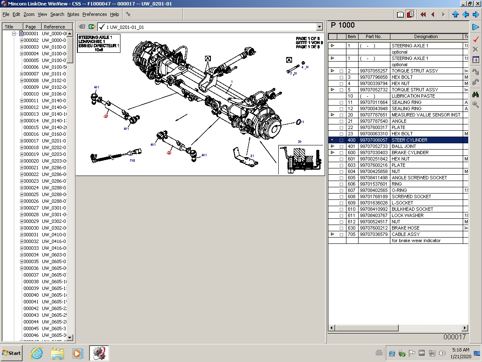Open the selection list window icon
The image size is (482, 362).
[476, 60]
